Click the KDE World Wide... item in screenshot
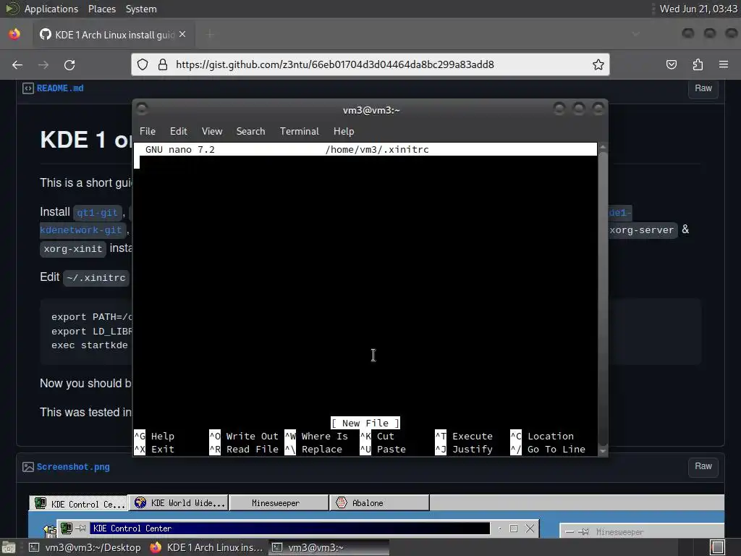The height and width of the screenshot is (556, 741). click(179, 503)
